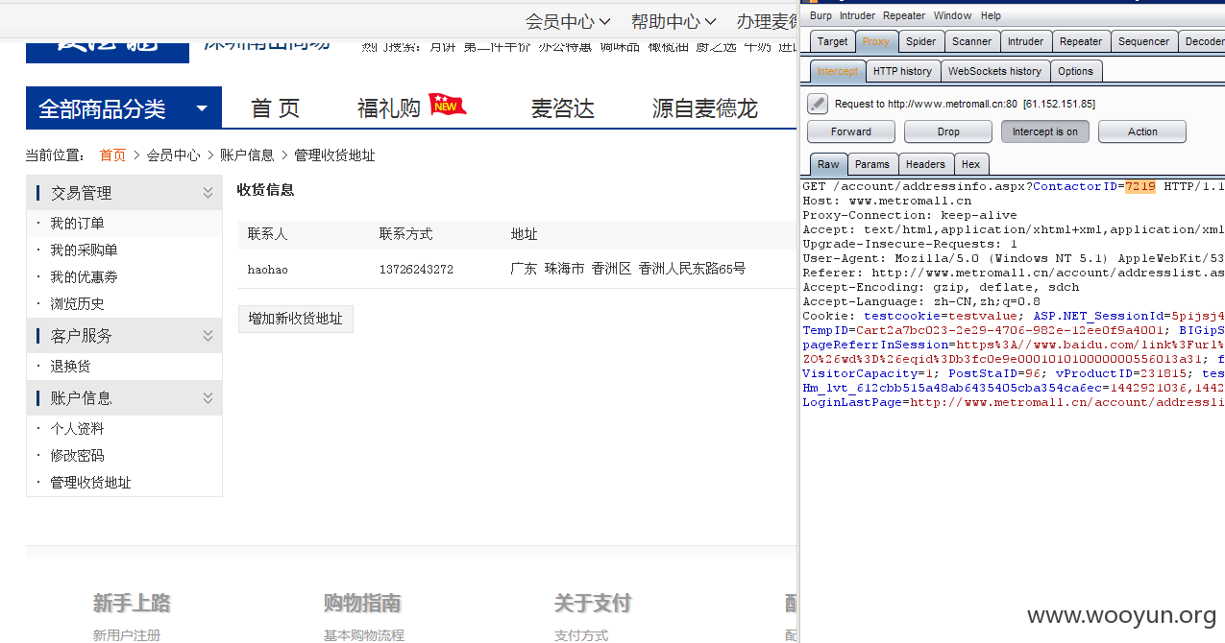This screenshot has width=1225, height=643.
Task: Click the Drop button
Action: coord(948,131)
